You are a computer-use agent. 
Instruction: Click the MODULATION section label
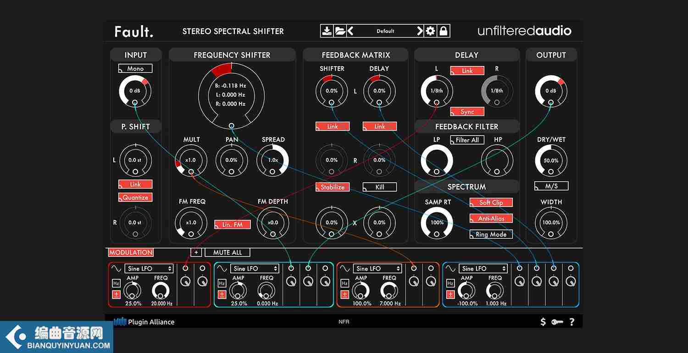click(x=131, y=252)
